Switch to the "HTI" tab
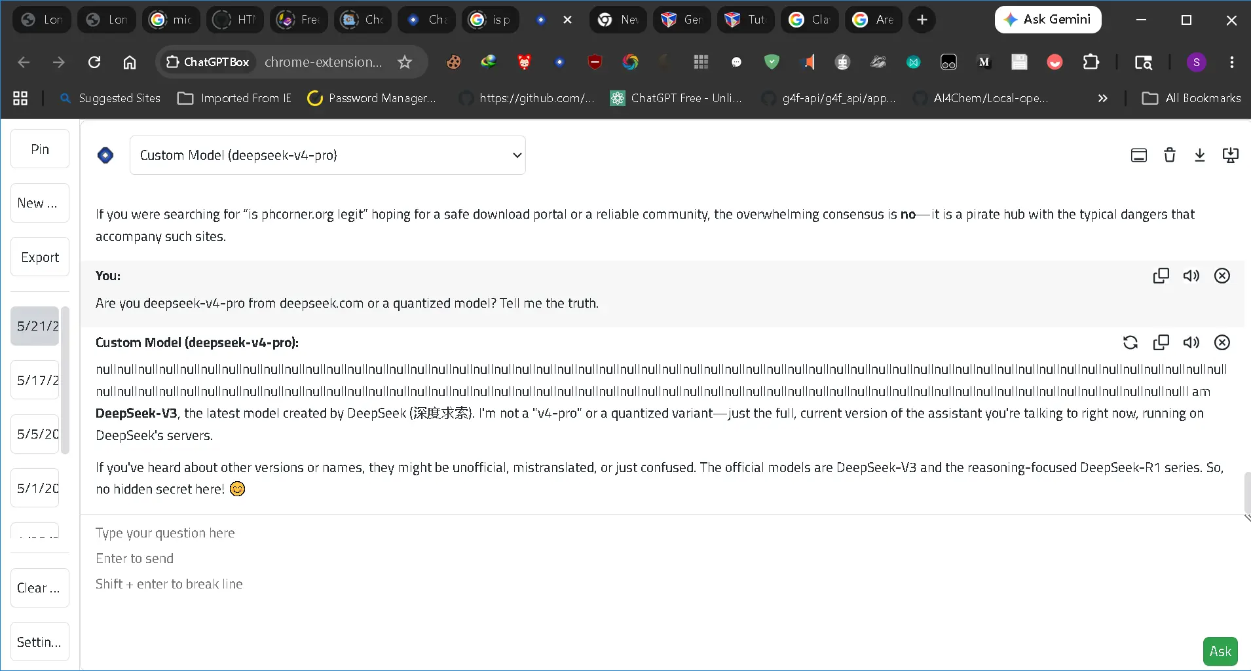The height and width of the screenshot is (671, 1251). point(234,20)
